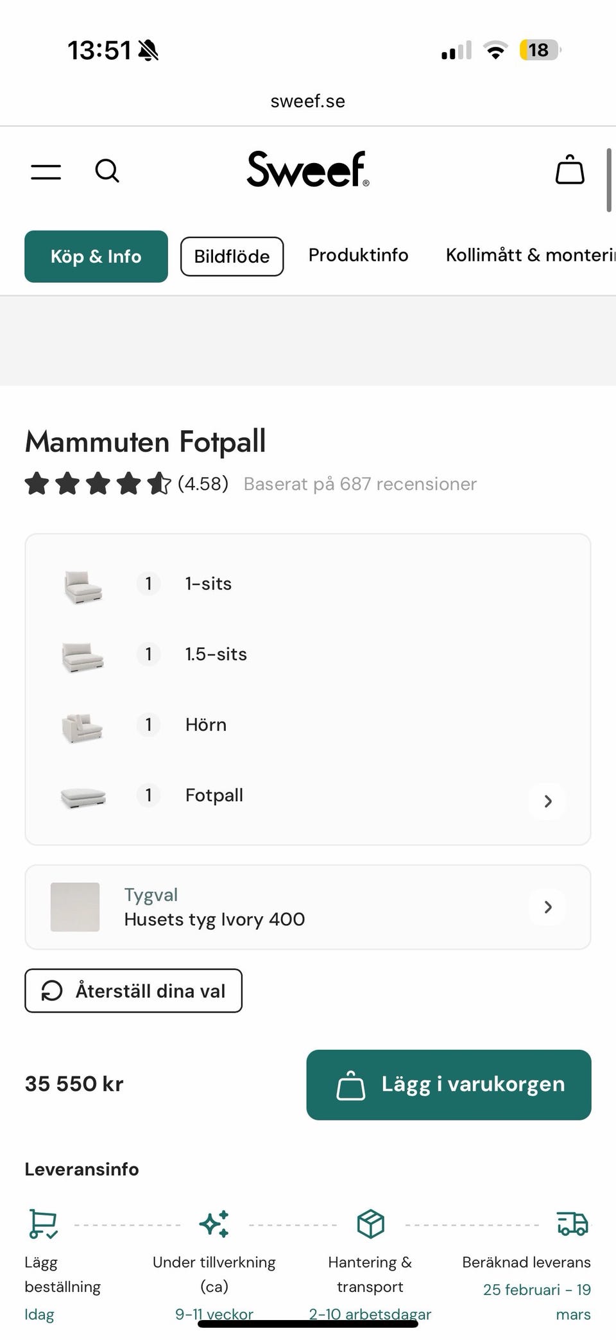This screenshot has height=1340, width=616.
Task: Click Återställ dina val button
Action: (133, 991)
